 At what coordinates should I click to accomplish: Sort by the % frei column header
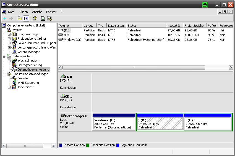[x=212, y=26]
